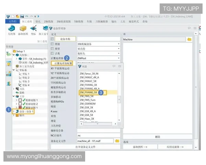Click folder icon next to machine_all - V1.mdf
The image size is (206, 165).
117,141
